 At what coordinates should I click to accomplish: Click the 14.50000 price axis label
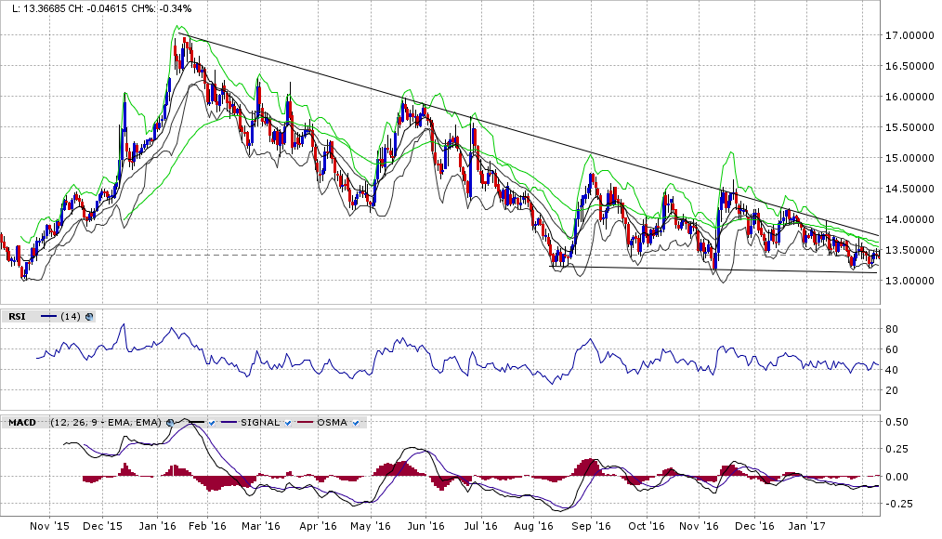point(909,189)
